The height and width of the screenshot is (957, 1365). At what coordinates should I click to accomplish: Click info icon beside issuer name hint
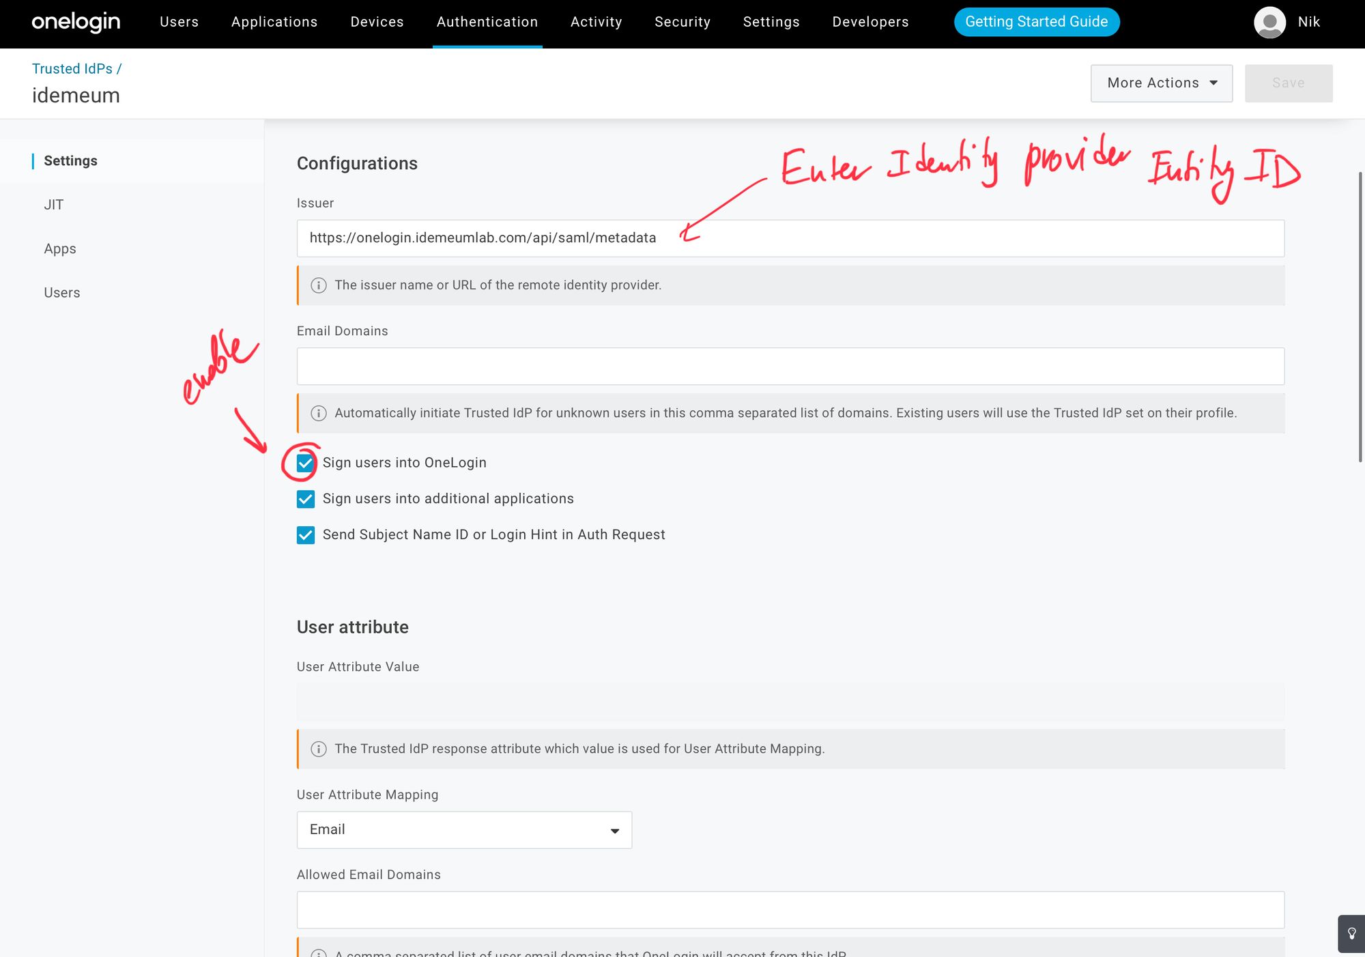[319, 285]
